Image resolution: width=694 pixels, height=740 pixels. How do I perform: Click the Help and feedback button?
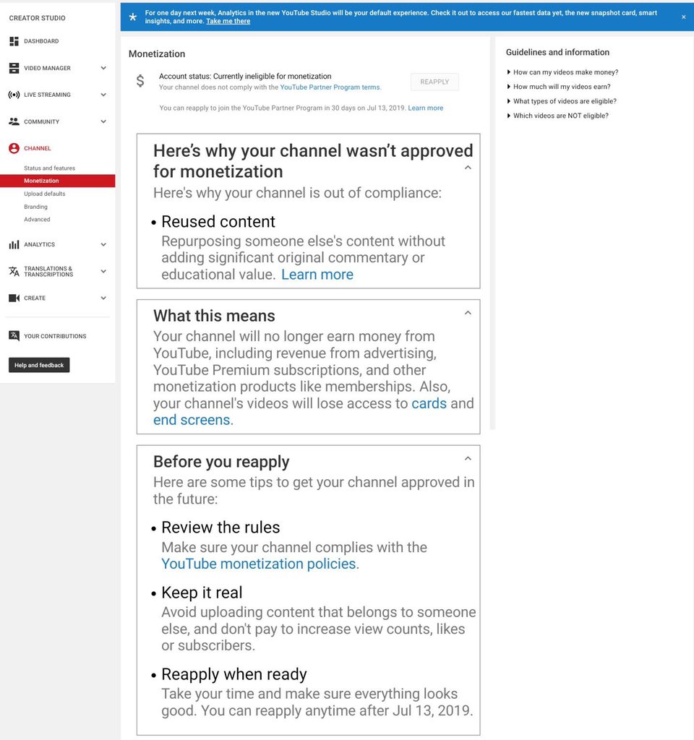(39, 365)
